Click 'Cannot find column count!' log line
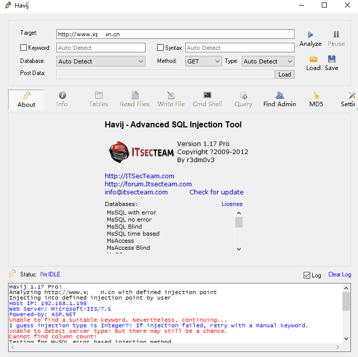 coord(53,336)
